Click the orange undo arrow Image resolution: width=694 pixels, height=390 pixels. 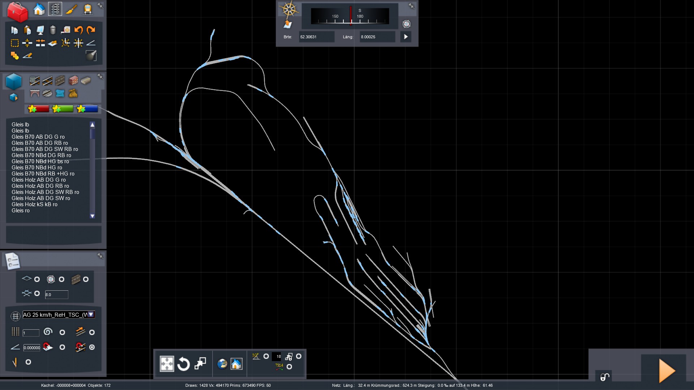(x=78, y=30)
